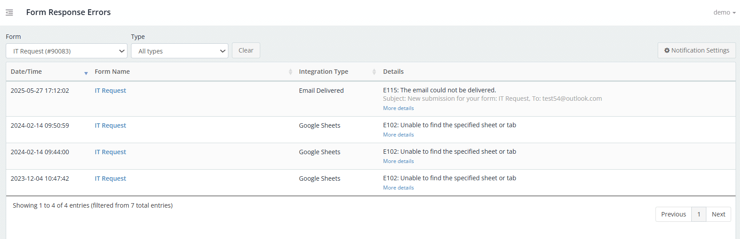The height and width of the screenshot is (239, 740).
Task: Click the Showing 1 to 4 entries text
Action: tap(92, 205)
